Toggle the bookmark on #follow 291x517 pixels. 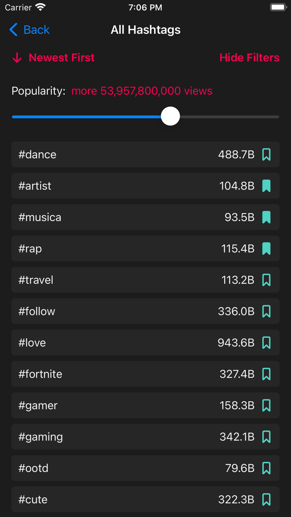coord(266,311)
